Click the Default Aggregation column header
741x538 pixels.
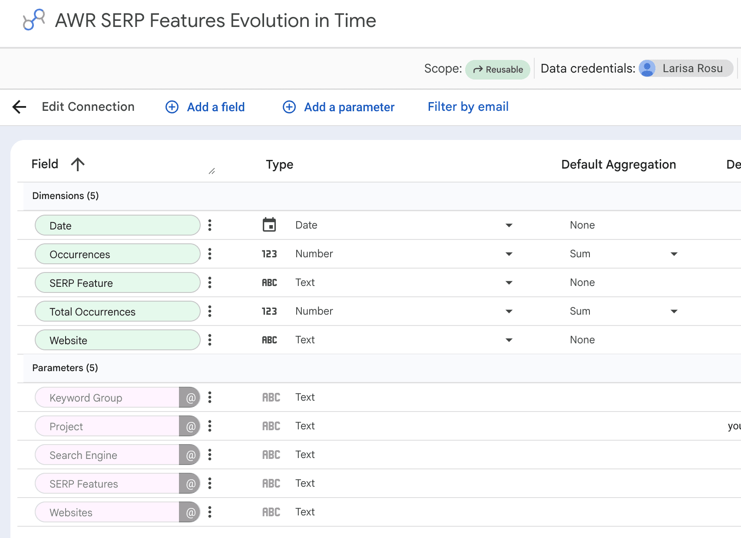click(x=619, y=165)
